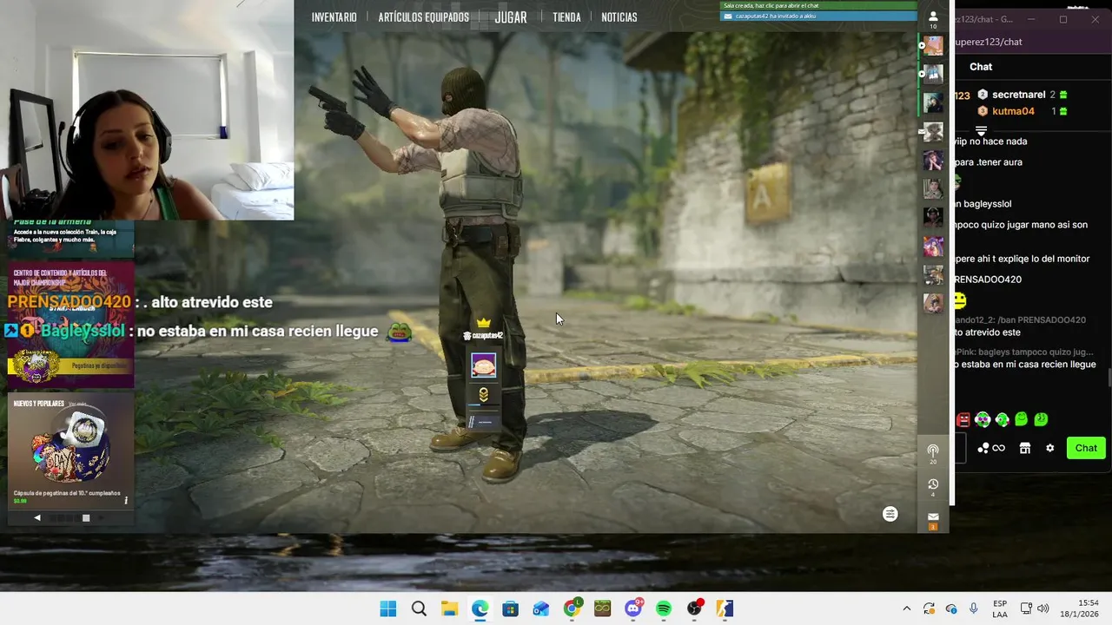Screen dimensions: 1112x625
Task: Open ARTÍCULOS EQUIPADOS tab
Action: pyautogui.click(x=423, y=17)
